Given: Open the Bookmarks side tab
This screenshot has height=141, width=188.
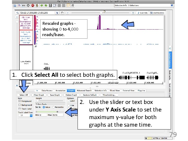Looking at the screenshot, I should click(170, 75).
